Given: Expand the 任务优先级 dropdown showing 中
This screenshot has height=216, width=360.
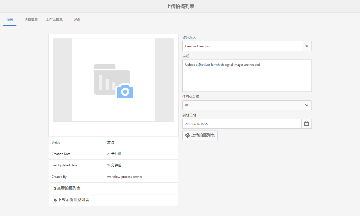Looking at the screenshot, I should [247, 105].
